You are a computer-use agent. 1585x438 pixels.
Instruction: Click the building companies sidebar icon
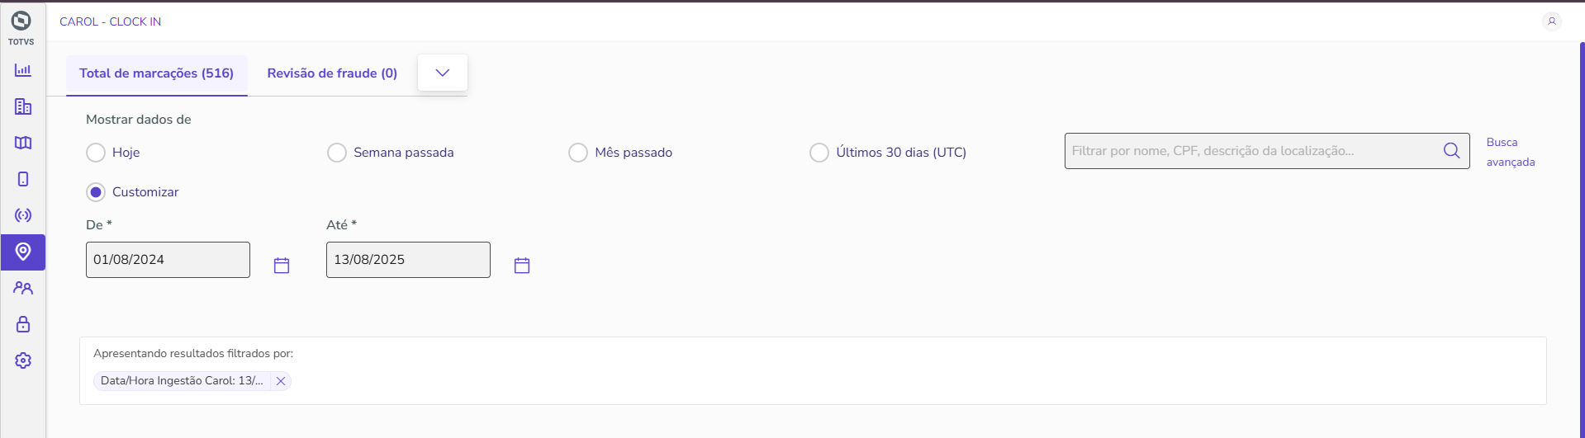pyautogui.click(x=23, y=106)
